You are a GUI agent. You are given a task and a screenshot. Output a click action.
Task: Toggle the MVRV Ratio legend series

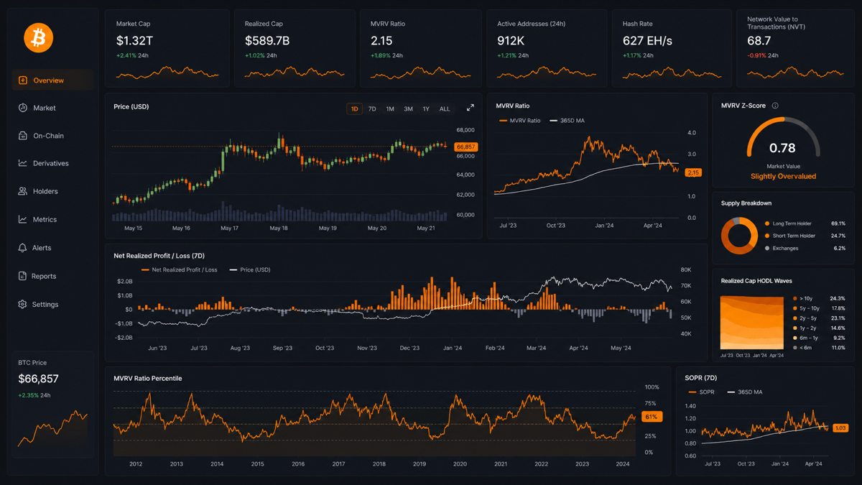point(519,121)
